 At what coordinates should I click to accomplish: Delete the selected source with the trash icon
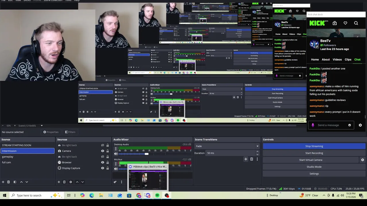[64, 182]
